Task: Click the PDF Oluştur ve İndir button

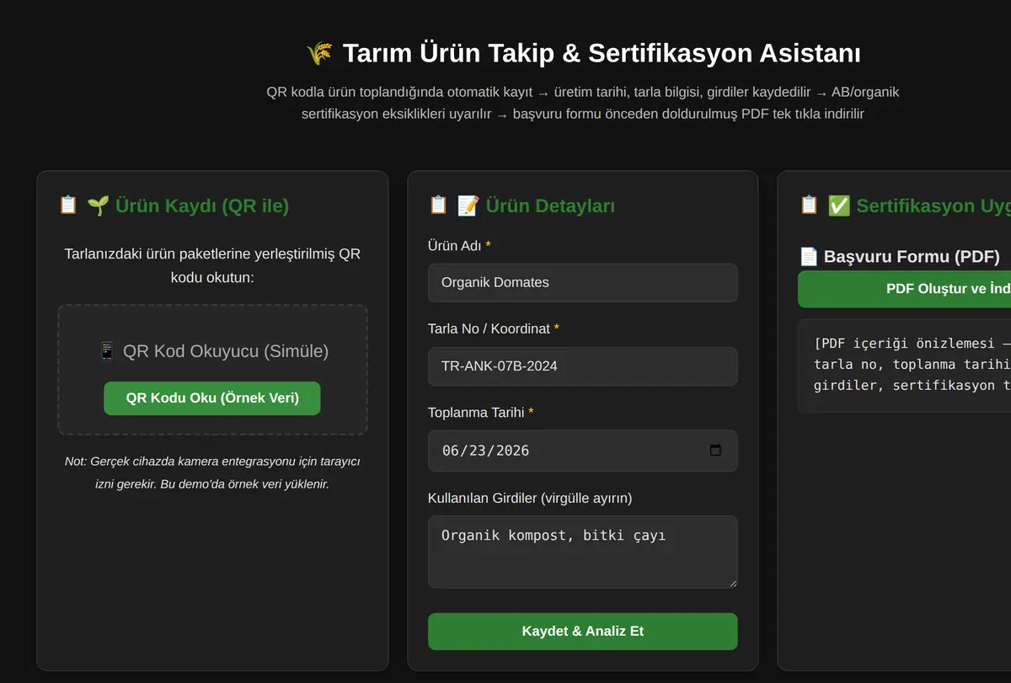Action: coord(904,289)
